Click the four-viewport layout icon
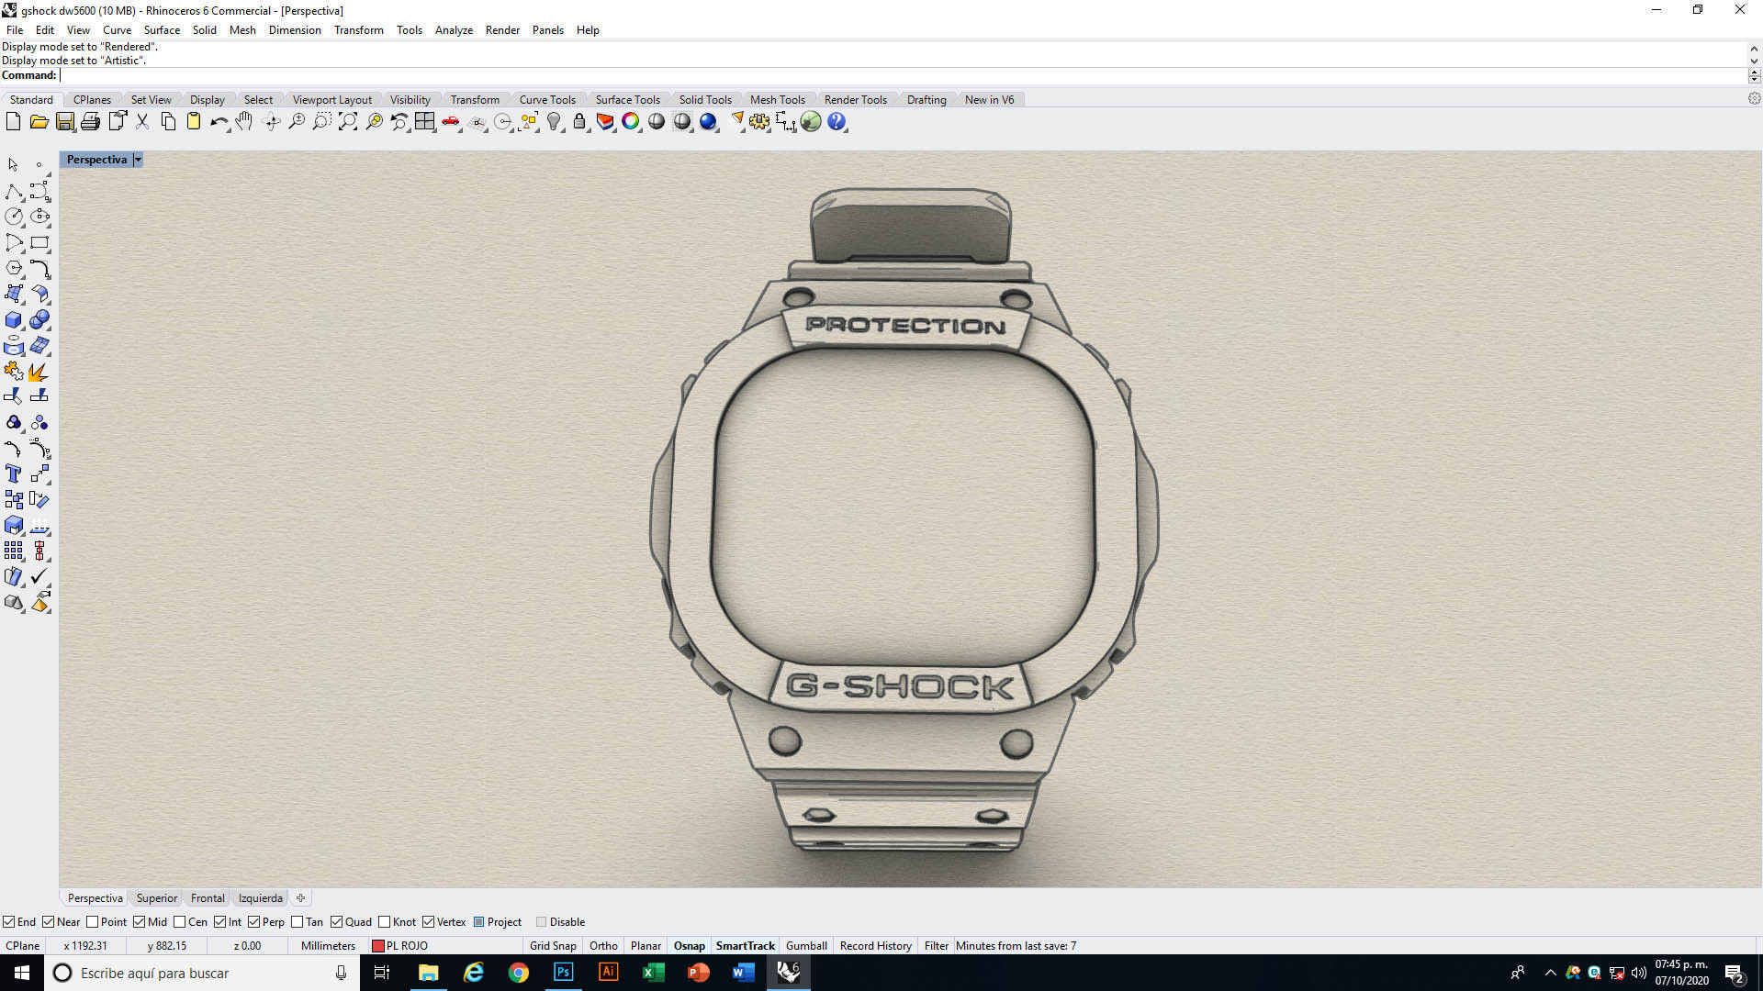Viewport: 1763px width, 991px height. [424, 121]
